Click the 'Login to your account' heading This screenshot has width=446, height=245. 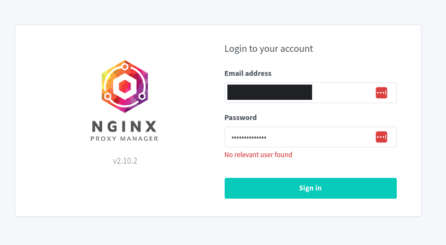tap(268, 49)
